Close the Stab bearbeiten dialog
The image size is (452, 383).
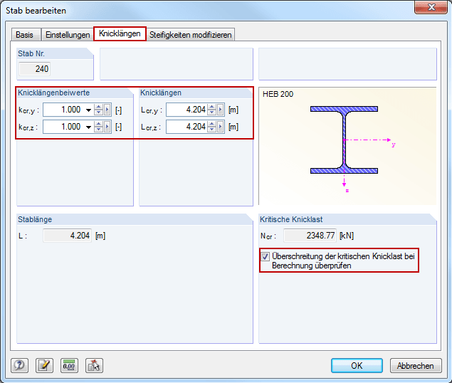point(431,7)
